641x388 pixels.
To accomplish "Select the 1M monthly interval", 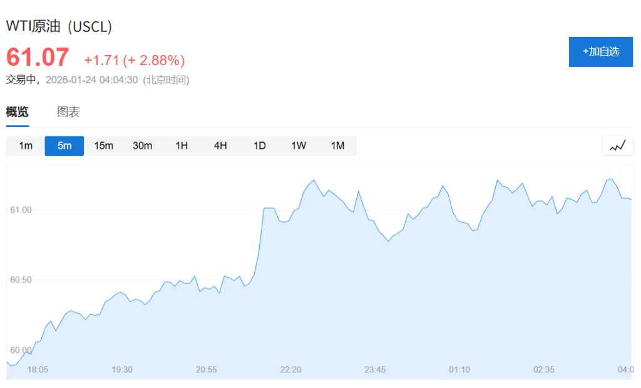I will pyautogui.click(x=337, y=146).
